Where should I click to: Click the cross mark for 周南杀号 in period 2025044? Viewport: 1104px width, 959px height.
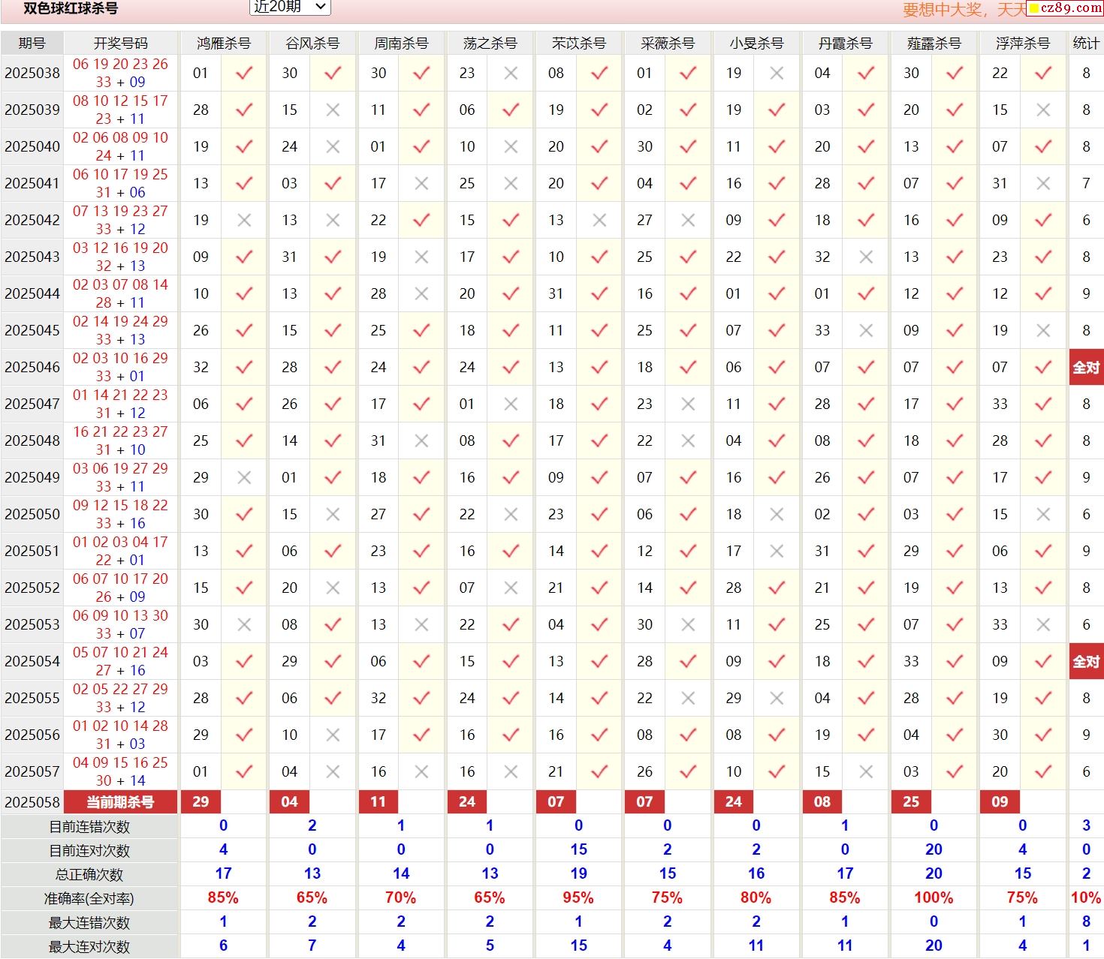coord(422,294)
